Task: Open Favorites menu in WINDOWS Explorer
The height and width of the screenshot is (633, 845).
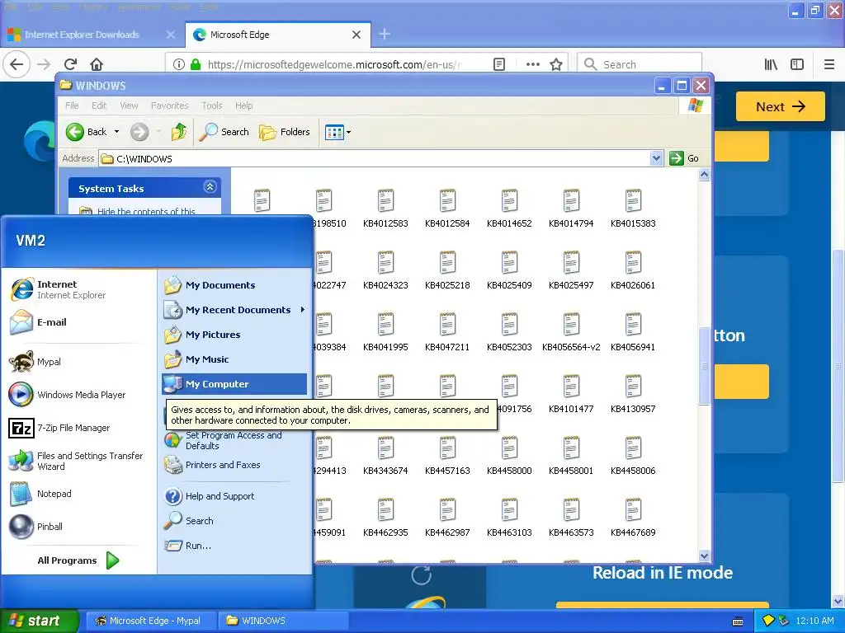Action: point(170,105)
